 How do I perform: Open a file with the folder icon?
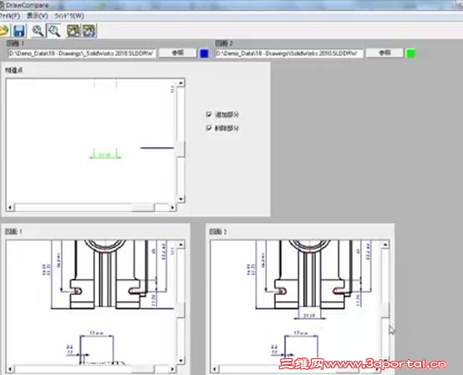click(x=4, y=31)
